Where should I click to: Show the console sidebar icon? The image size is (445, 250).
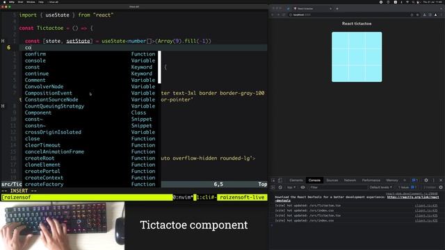point(273,187)
